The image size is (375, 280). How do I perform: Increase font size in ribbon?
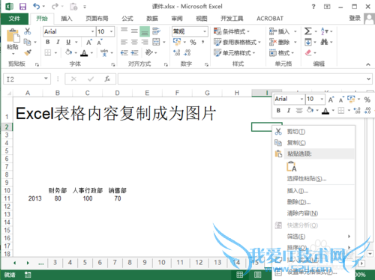tap(89, 42)
